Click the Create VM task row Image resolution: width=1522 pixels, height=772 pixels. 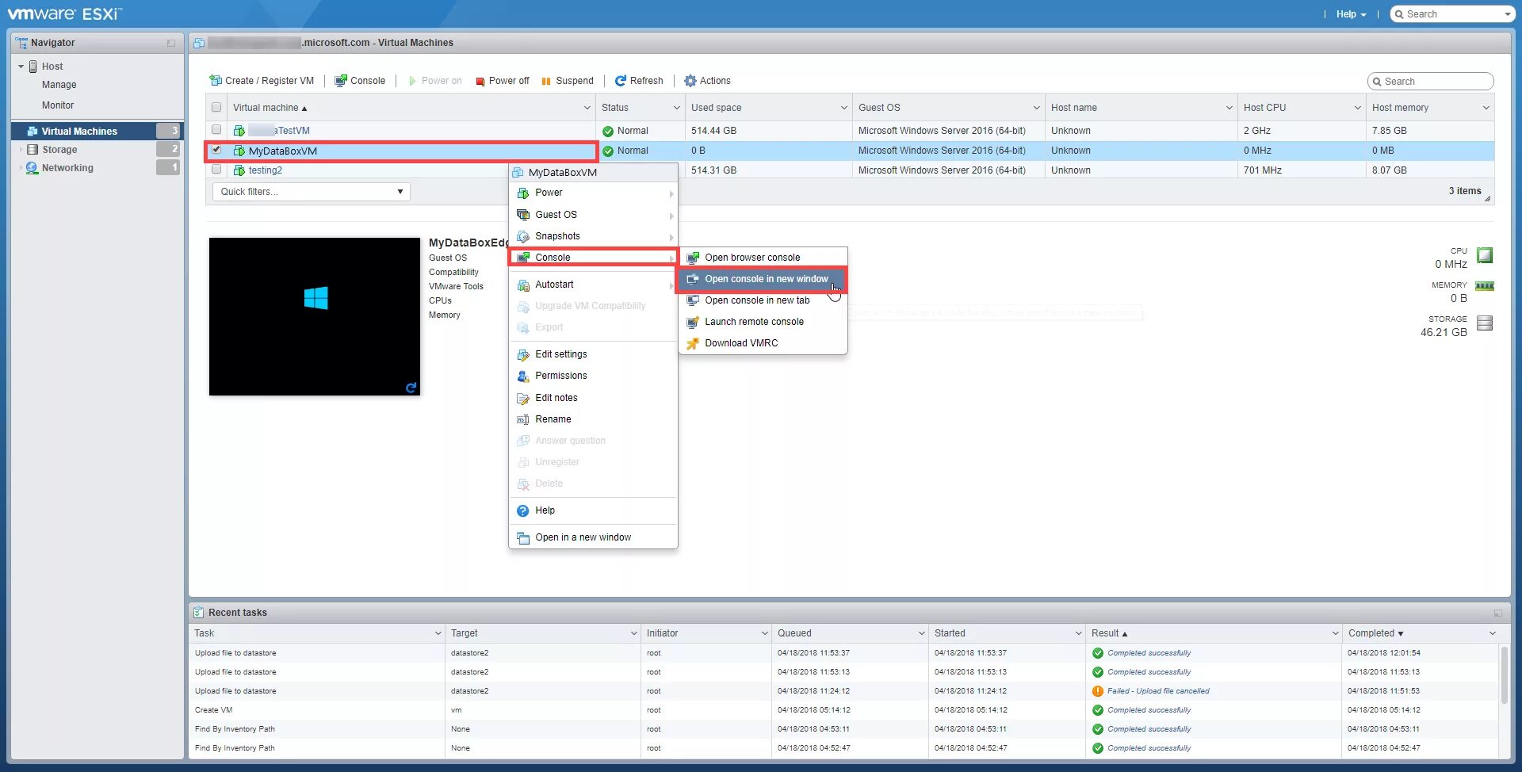tap(844, 710)
